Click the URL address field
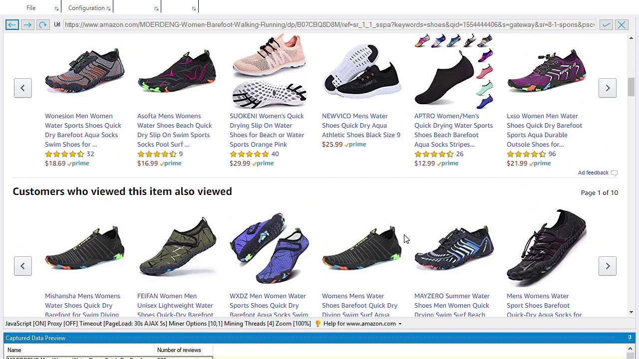 tap(329, 24)
